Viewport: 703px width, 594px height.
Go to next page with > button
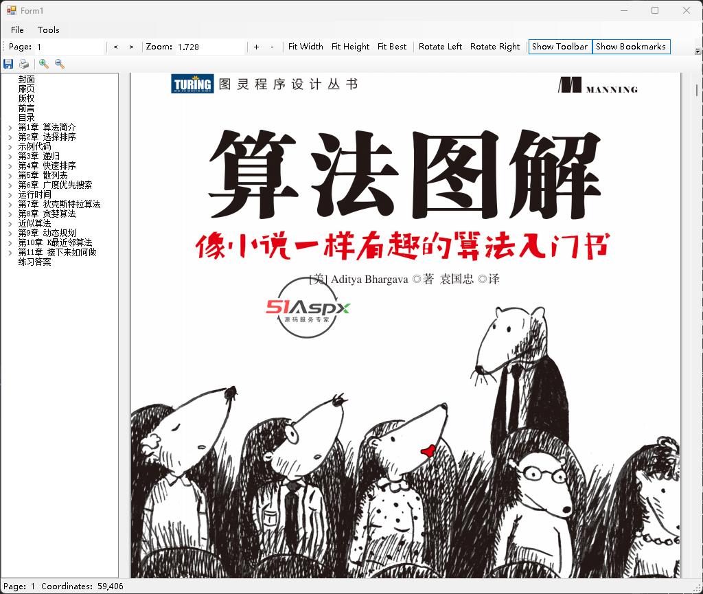(131, 47)
